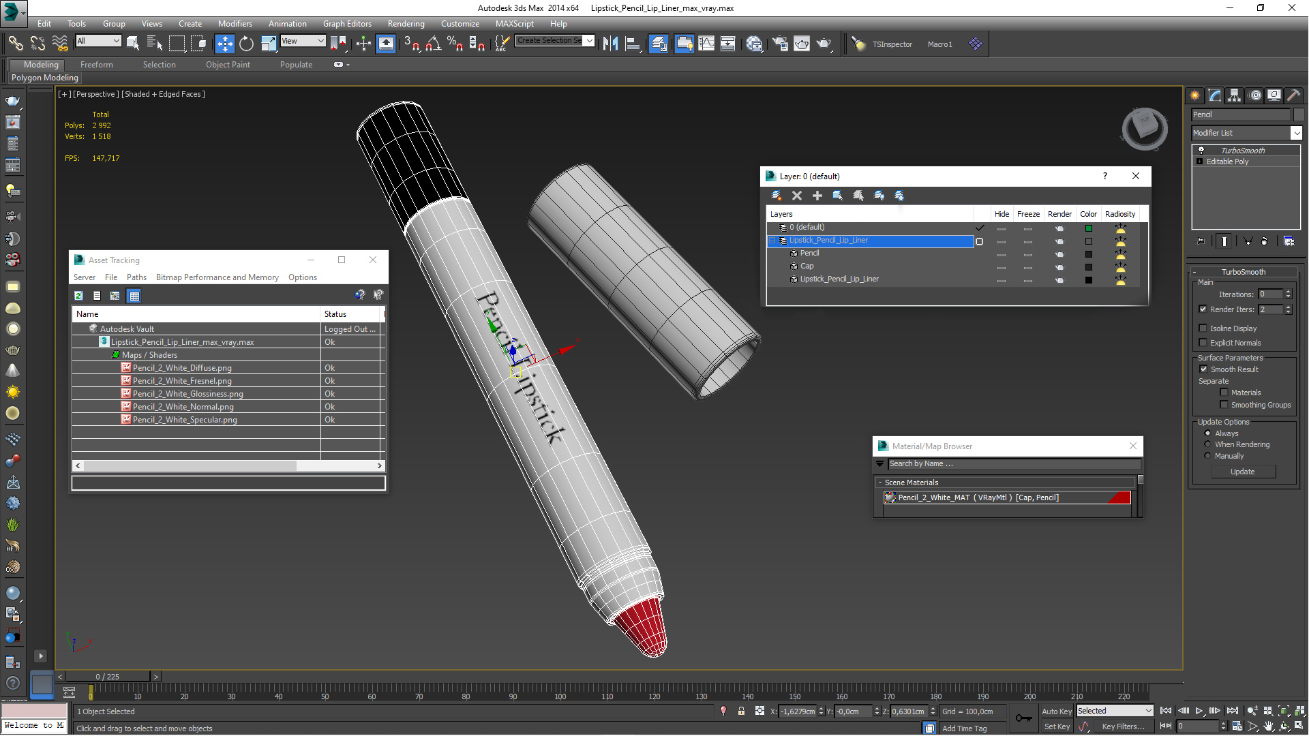Select the When Rendering update option
This screenshot has width=1309, height=736.
tap(1207, 444)
